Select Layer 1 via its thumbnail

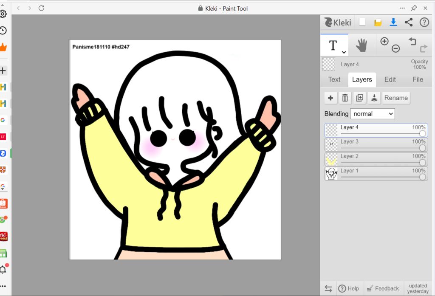click(x=331, y=174)
